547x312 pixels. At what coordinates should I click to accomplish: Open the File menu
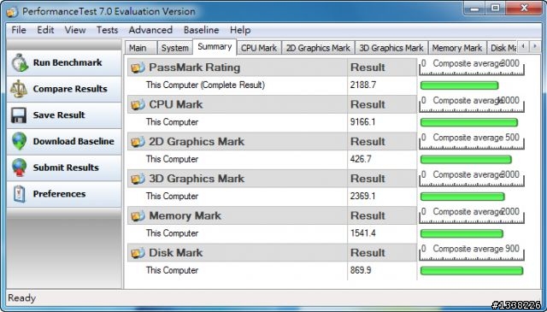point(19,30)
